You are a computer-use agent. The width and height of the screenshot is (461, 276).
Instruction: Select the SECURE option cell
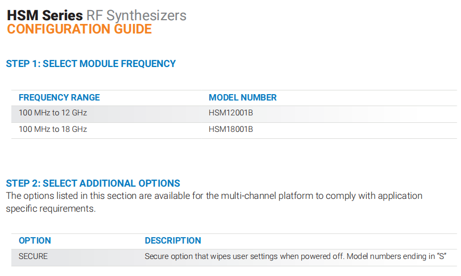pos(33,256)
